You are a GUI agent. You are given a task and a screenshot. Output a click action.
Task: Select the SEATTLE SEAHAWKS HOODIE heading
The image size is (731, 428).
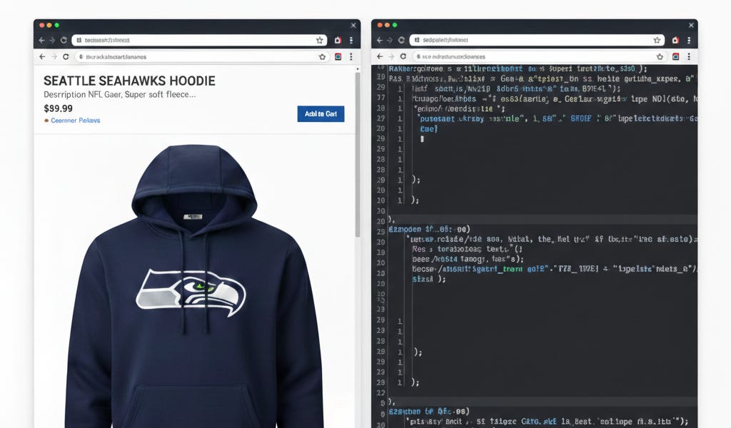[x=129, y=81]
